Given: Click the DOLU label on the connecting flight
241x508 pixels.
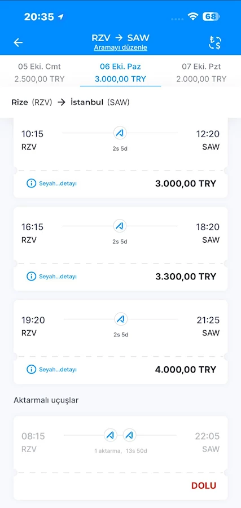Looking at the screenshot, I should (x=204, y=485).
